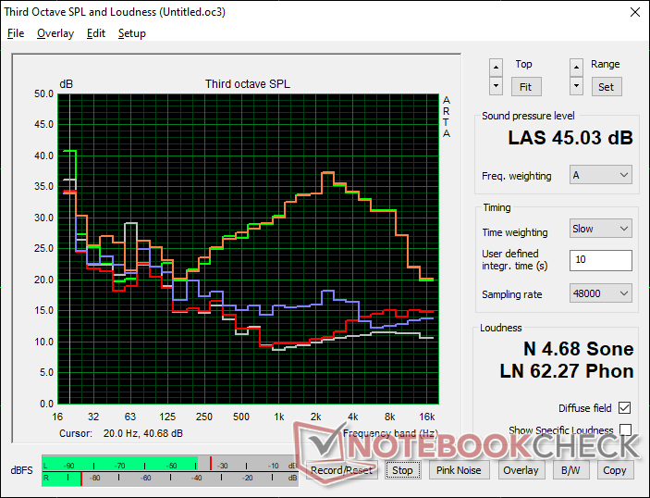Screen dimensions: 650x498
Task: Open the Overlay menu
Action: point(55,33)
